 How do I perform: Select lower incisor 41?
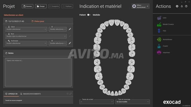pyautogui.click(x=113, y=94)
